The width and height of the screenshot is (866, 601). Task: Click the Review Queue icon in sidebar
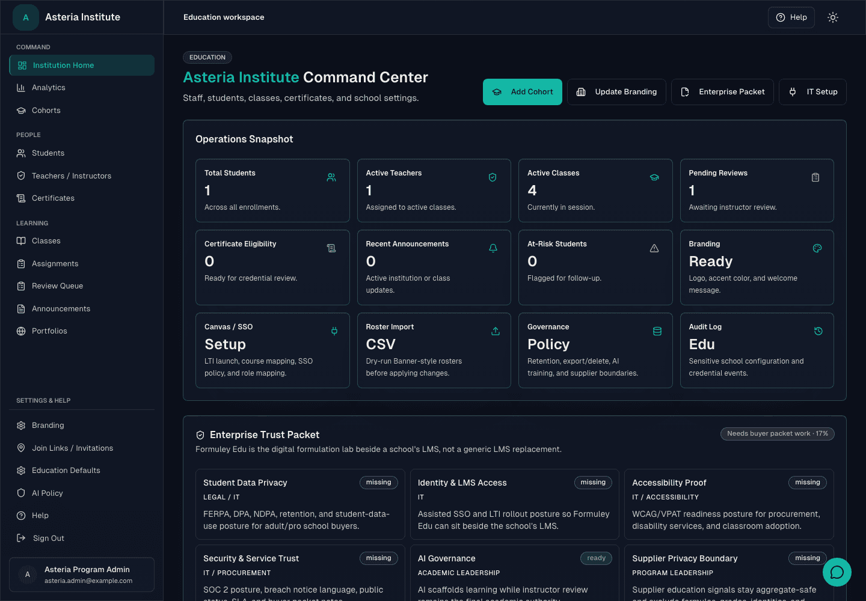[x=21, y=286]
